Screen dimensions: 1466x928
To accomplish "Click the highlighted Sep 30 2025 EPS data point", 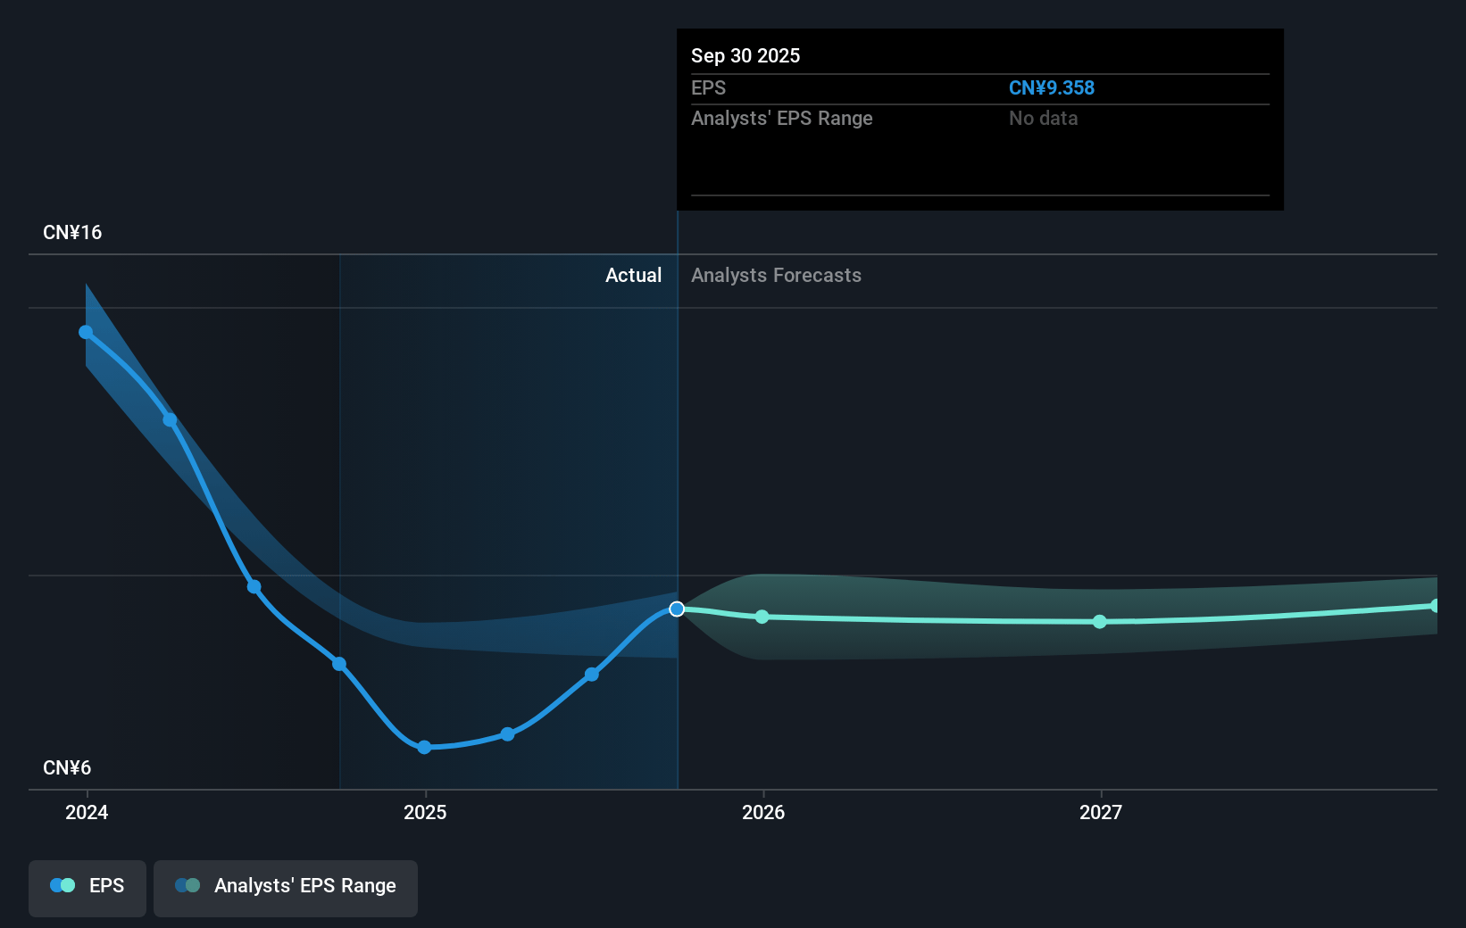I will (677, 609).
